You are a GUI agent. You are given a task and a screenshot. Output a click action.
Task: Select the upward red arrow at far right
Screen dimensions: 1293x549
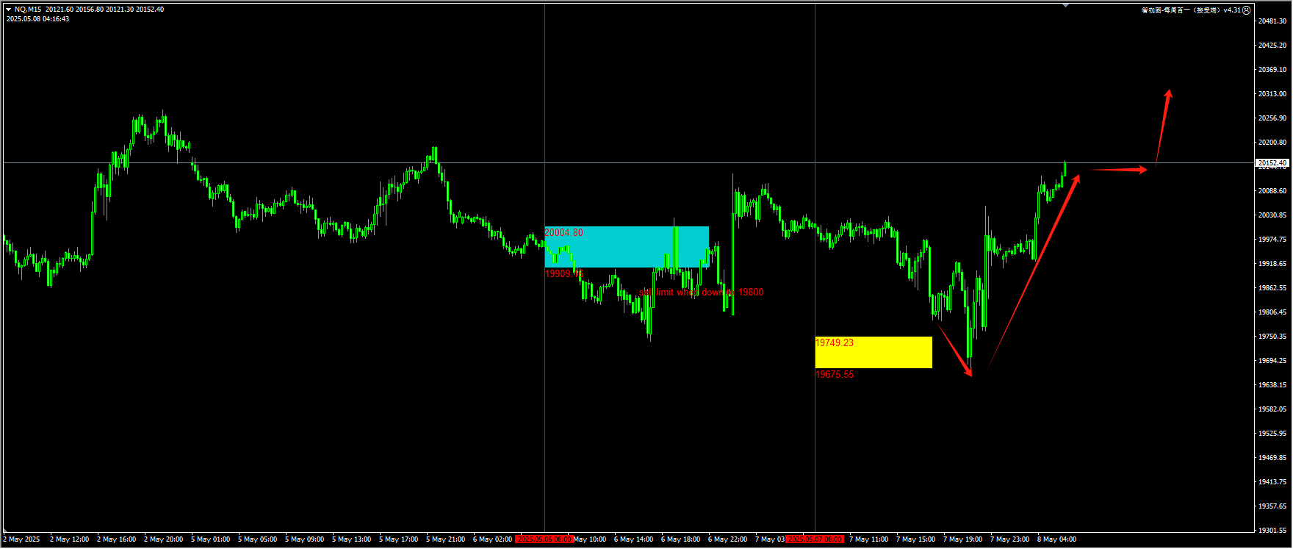[x=1163, y=129]
